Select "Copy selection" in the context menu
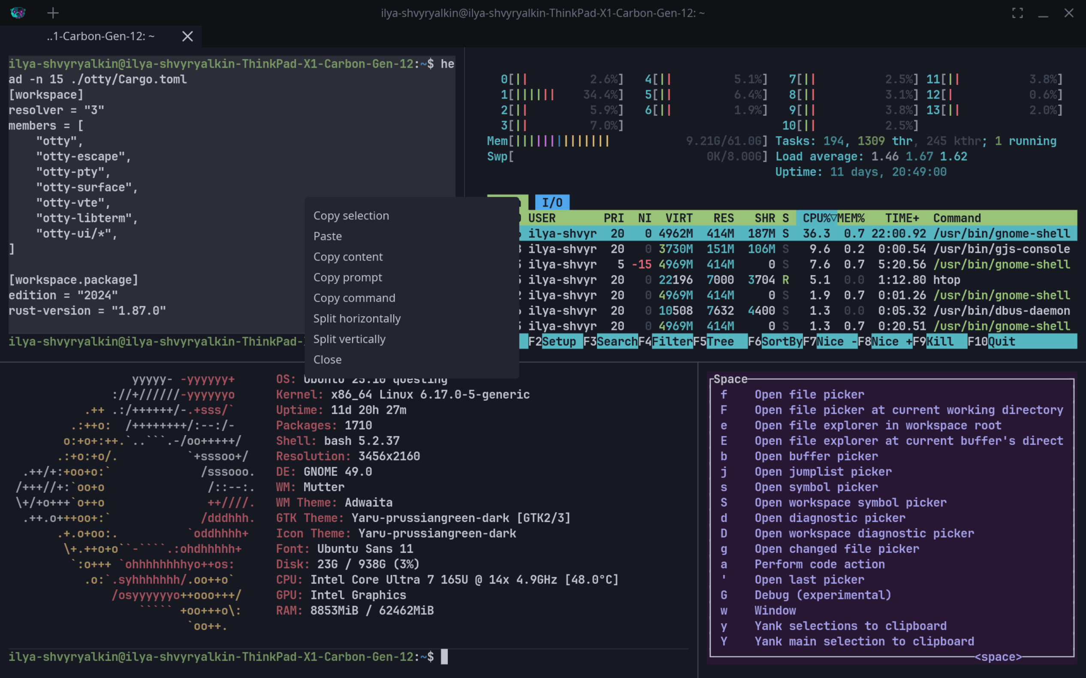Screen dimensions: 1086x678 click(351, 215)
